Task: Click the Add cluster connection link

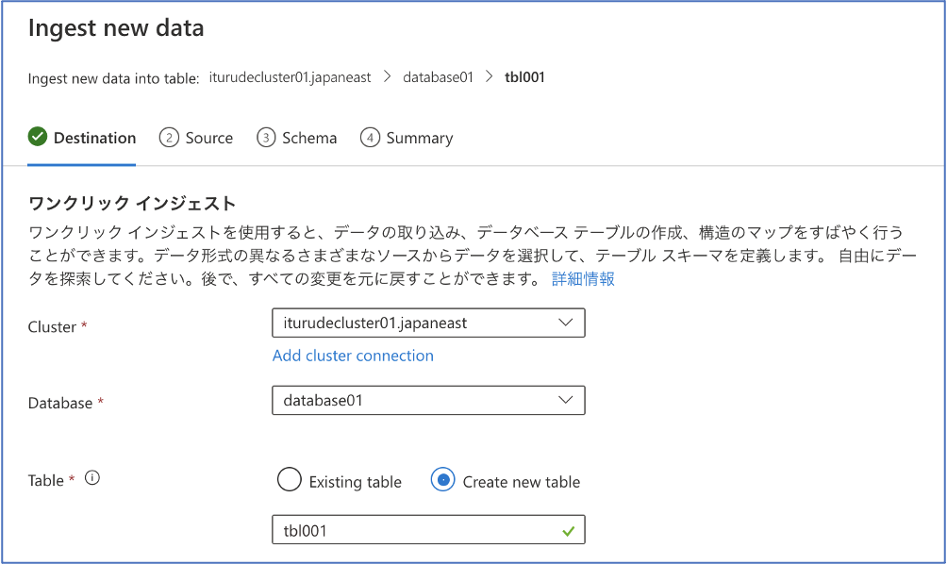Action: pos(353,356)
